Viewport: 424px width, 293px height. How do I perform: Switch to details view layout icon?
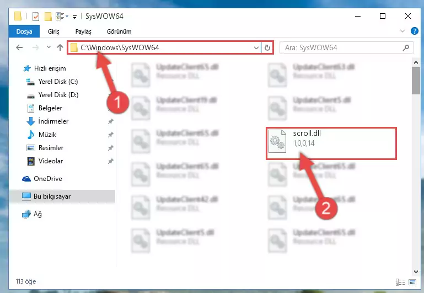[400, 282]
